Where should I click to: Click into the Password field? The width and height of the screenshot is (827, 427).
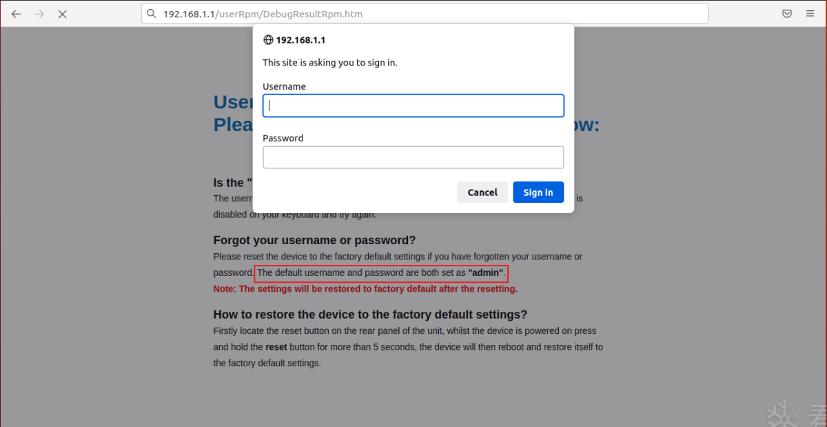pyautogui.click(x=413, y=157)
